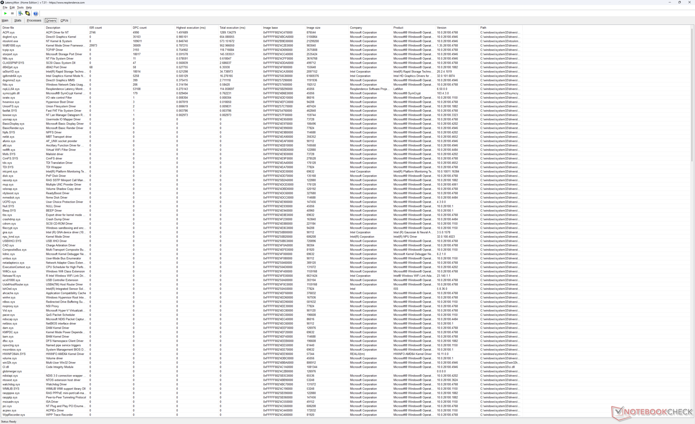This screenshot has width=695, height=424.
Task: Select the Ntfs.sys driver row
Action: (x=261, y=59)
